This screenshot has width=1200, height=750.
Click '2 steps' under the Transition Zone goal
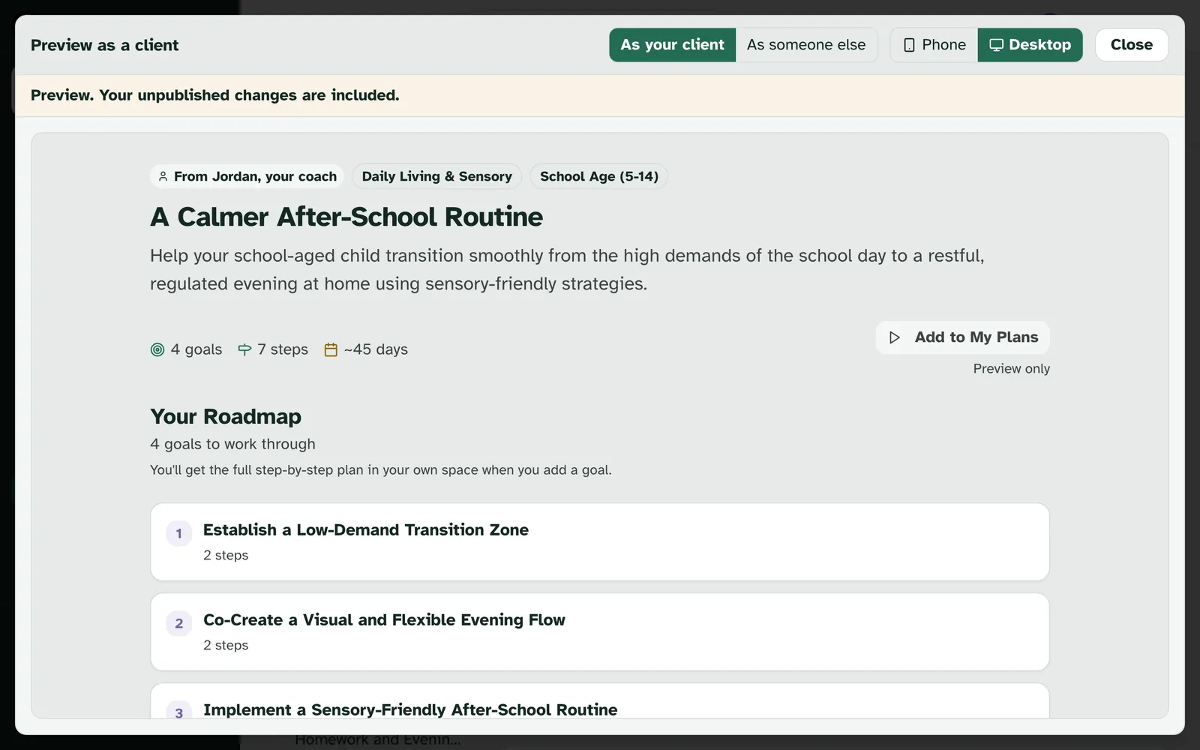(226, 555)
